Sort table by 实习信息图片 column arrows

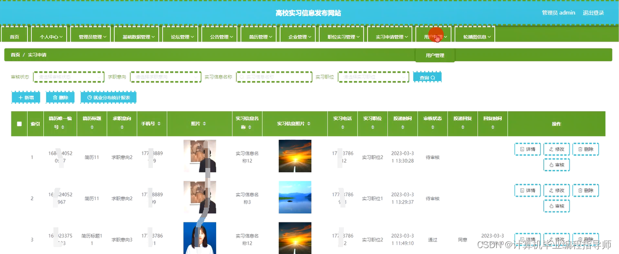(x=310, y=124)
